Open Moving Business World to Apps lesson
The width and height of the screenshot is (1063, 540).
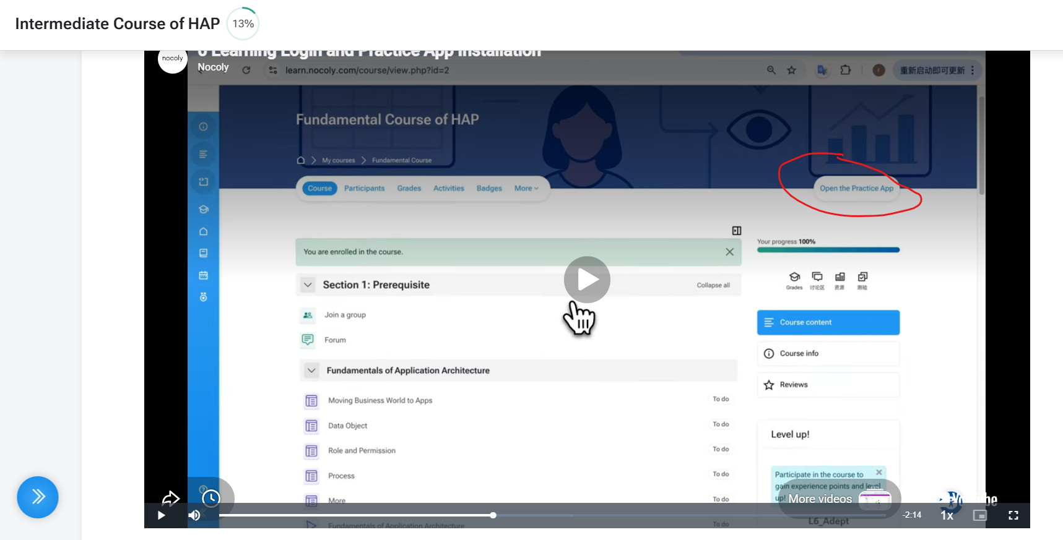point(380,401)
